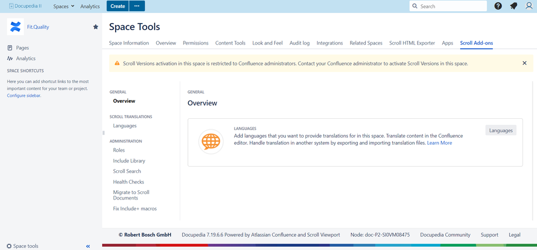Screen dimensions: 537x250
Task: Click the Analytics icon in the sidebar
Action: point(10,59)
